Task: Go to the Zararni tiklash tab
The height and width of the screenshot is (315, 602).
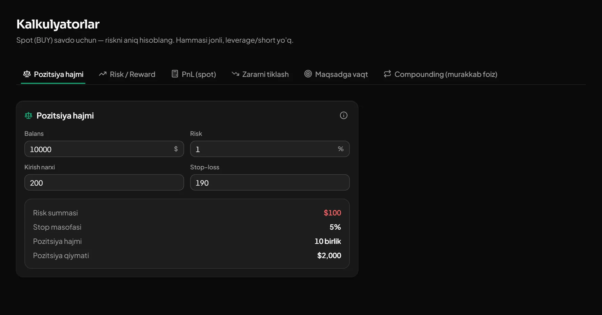Action: [x=260, y=74]
